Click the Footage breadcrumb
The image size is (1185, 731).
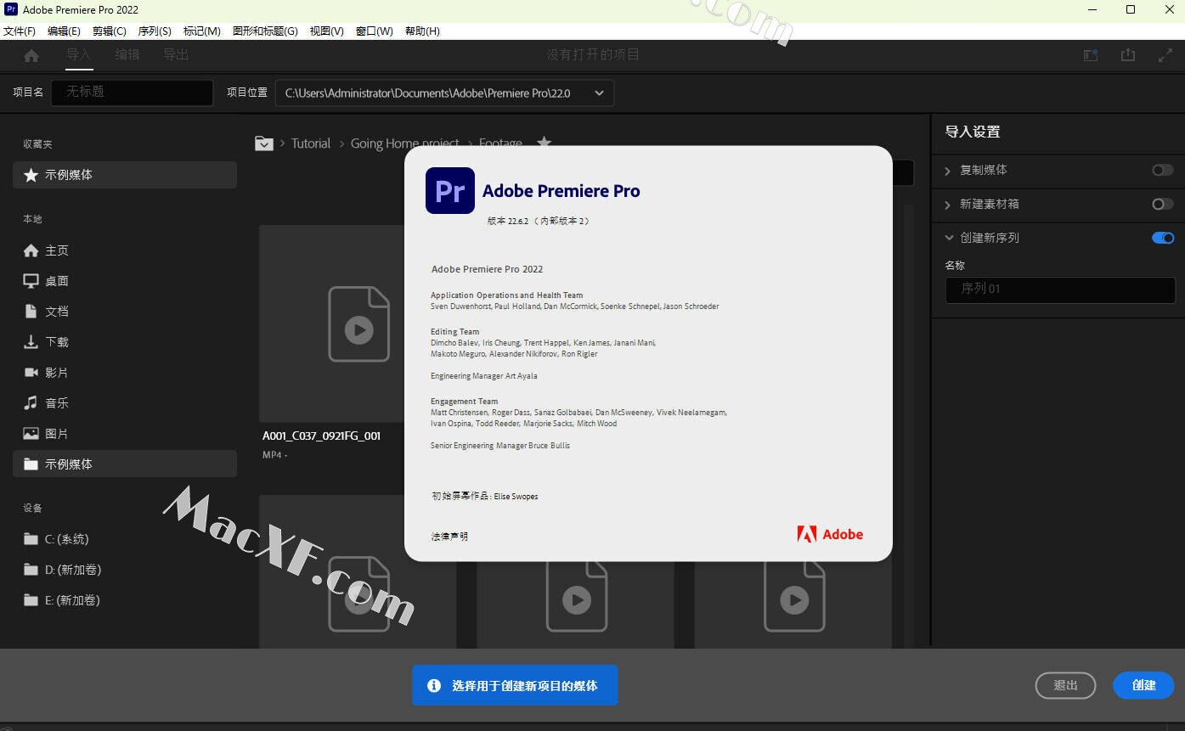coord(500,143)
